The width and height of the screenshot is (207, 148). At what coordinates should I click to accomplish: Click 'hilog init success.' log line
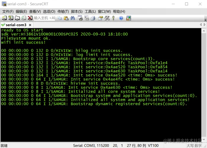click(62, 51)
